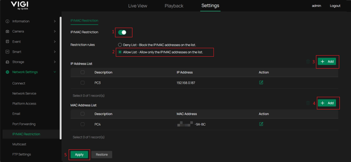
Task: Select the IP/MAC Restriction page tab
Action: click(x=84, y=21)
